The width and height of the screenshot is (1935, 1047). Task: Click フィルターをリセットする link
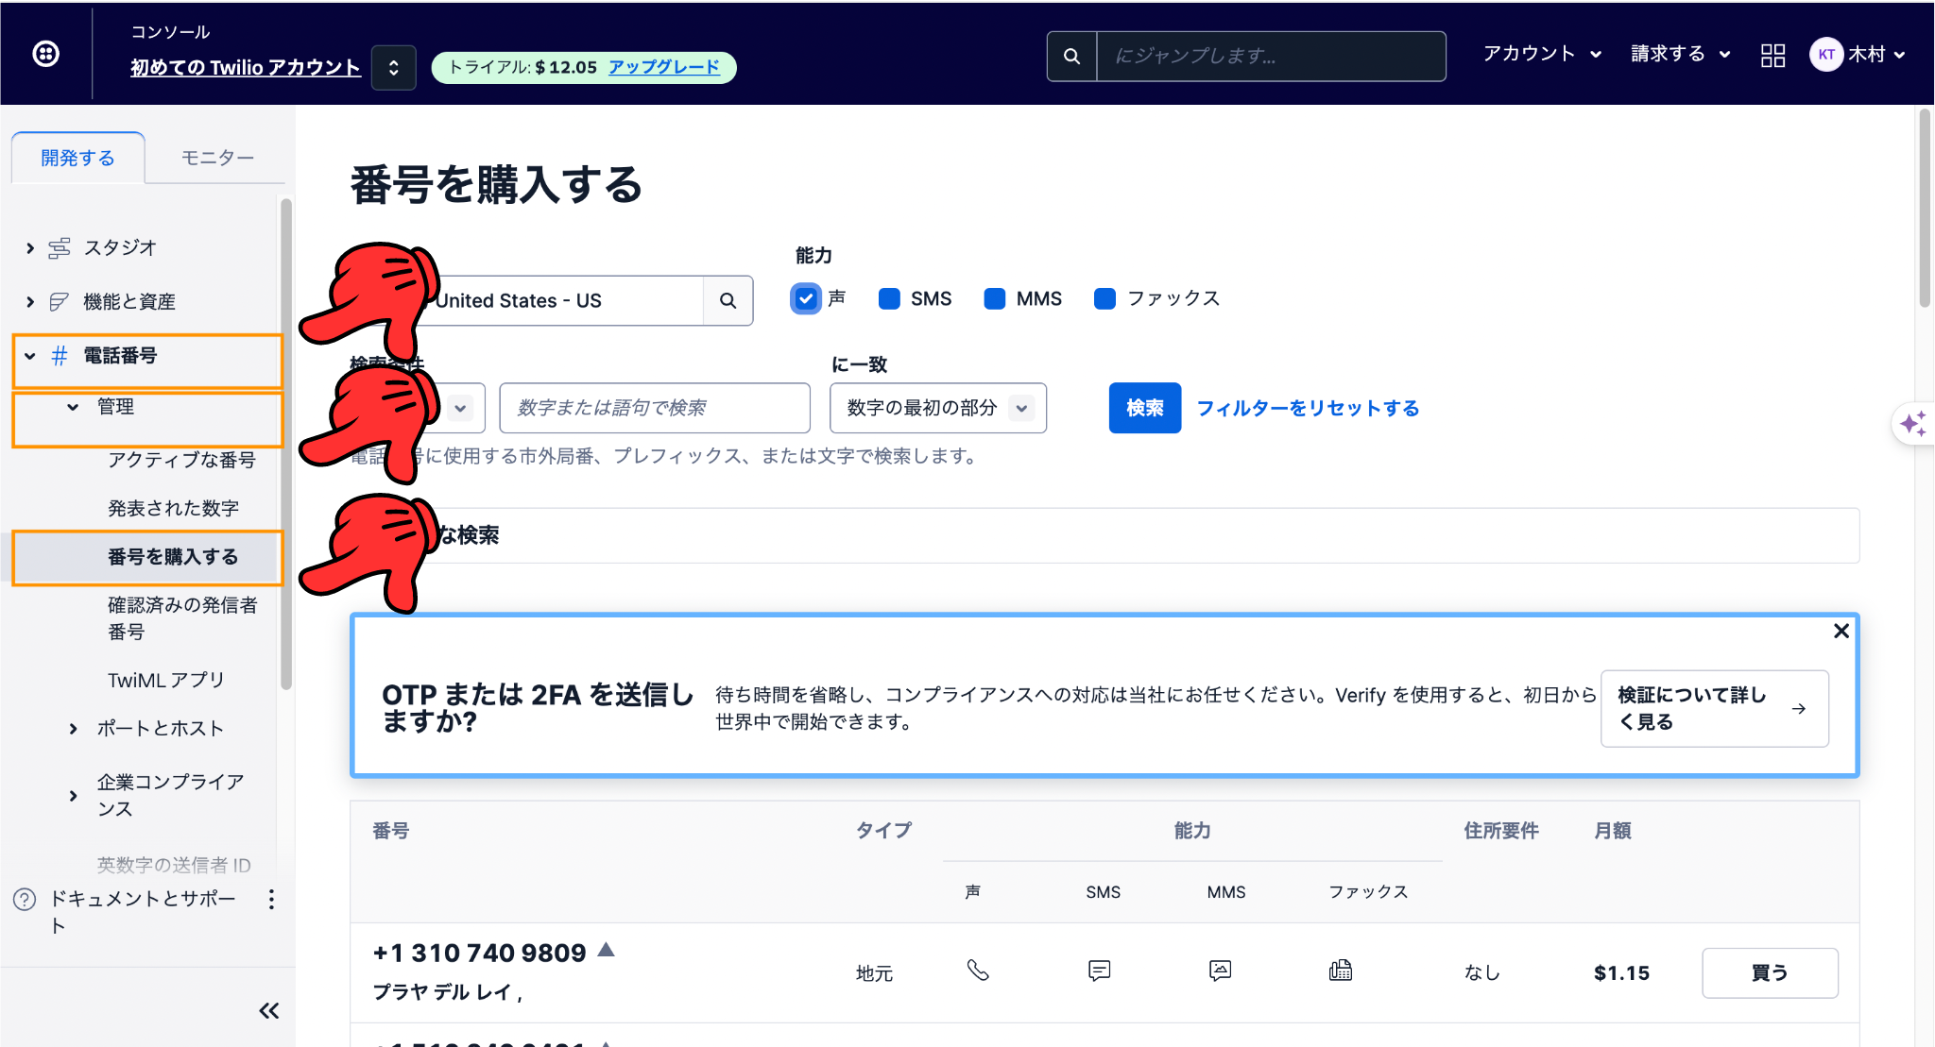coord(1308,408)
